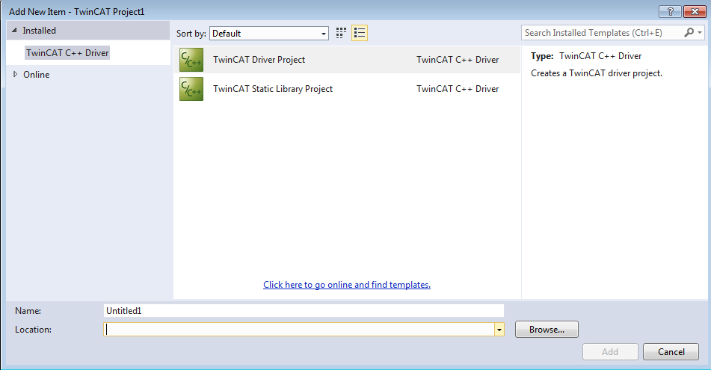Select Installed in the left tree
Image resolution: width=711 pixels, height=370 pixels.
(40, 31)
